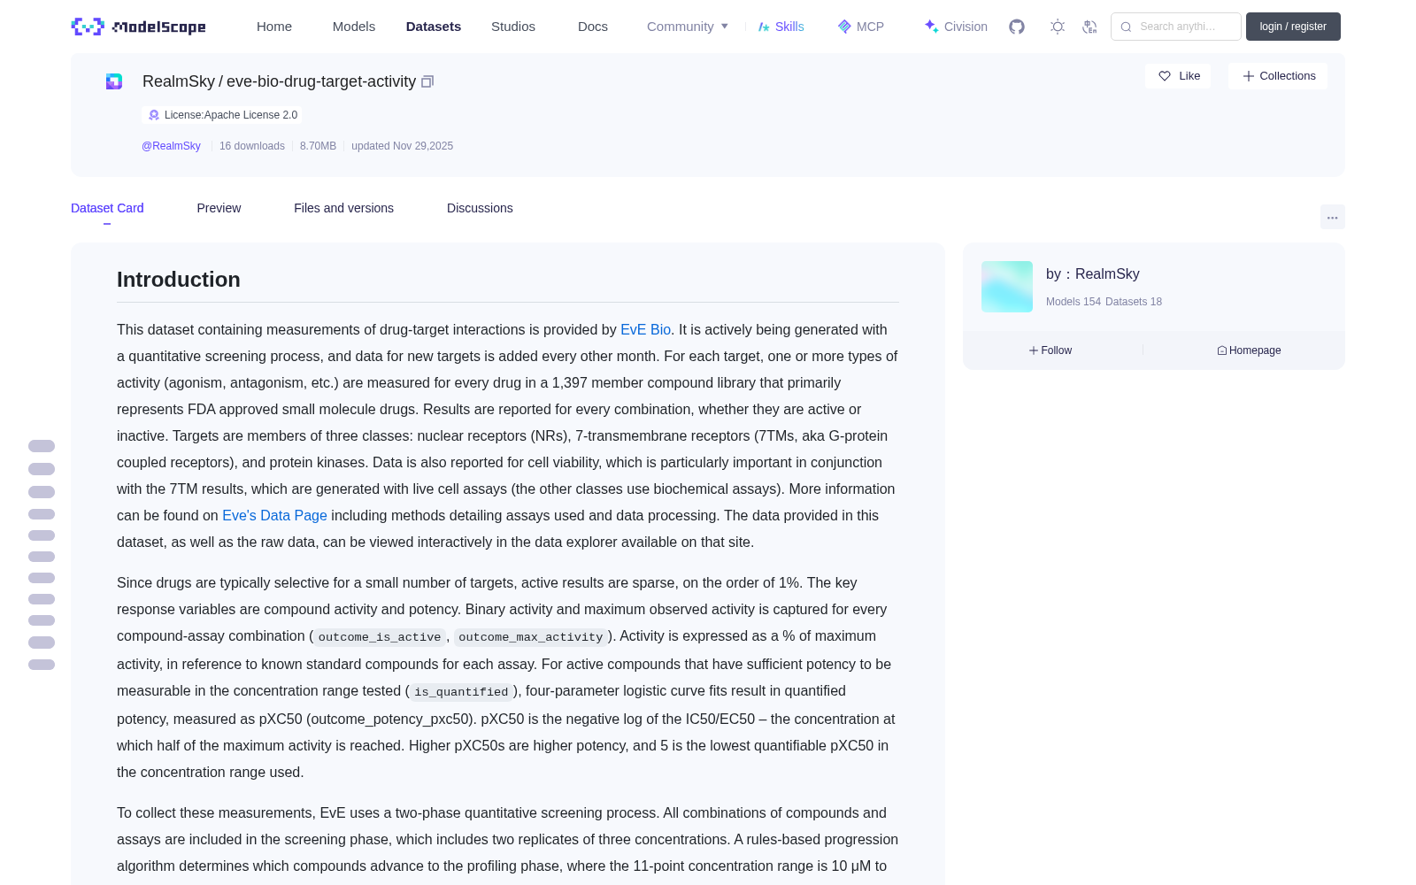The height and width of the screenshot is (885, 1416).
Task: Like the dataset with the heart button
Action: point(1178,76)
